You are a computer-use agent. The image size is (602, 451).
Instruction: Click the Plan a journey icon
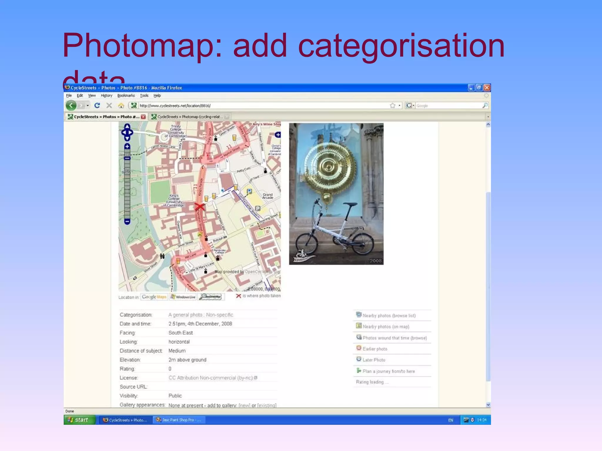click(x=359, y=371)
